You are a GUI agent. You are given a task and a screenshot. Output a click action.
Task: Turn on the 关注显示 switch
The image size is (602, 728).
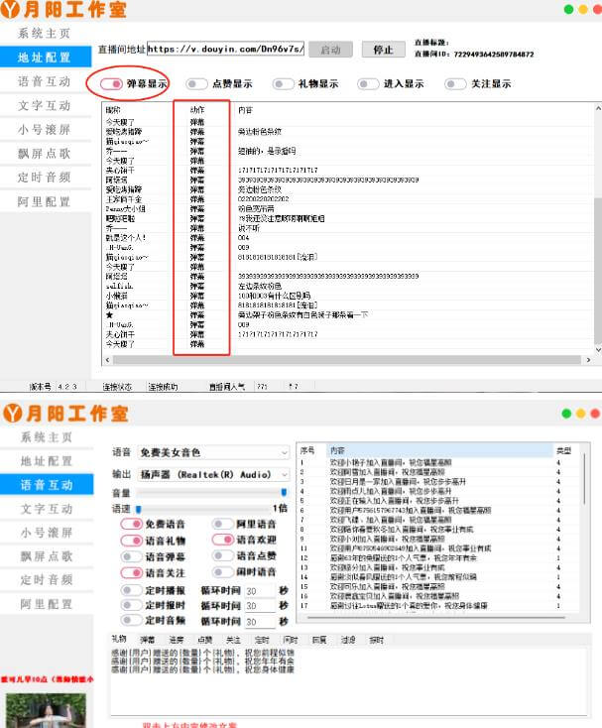(x=455, y=84)
